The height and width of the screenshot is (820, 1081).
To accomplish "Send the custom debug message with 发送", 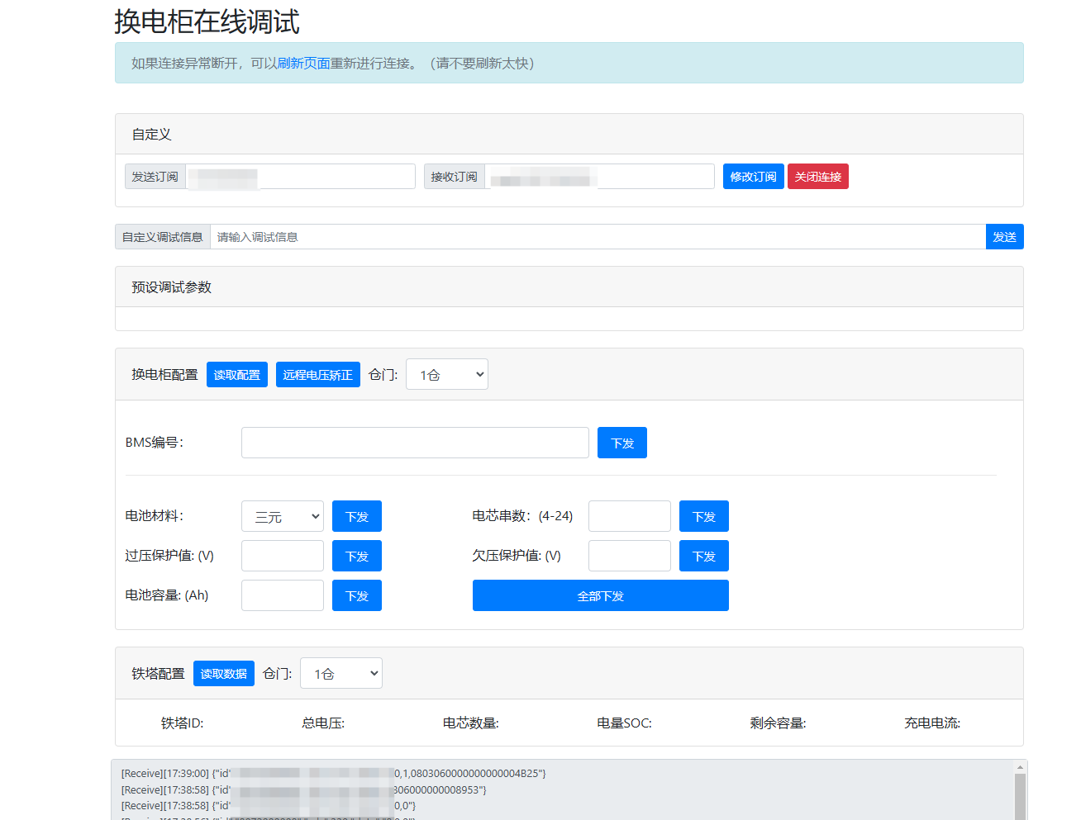I will (x=1005, y=237).
